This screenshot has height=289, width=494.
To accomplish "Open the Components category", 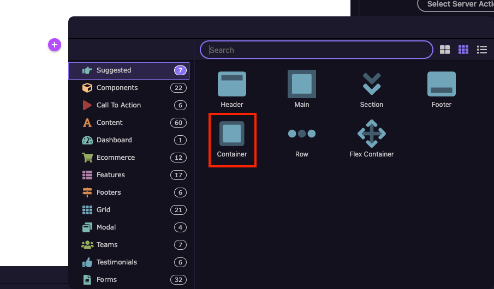I will 128,88.
